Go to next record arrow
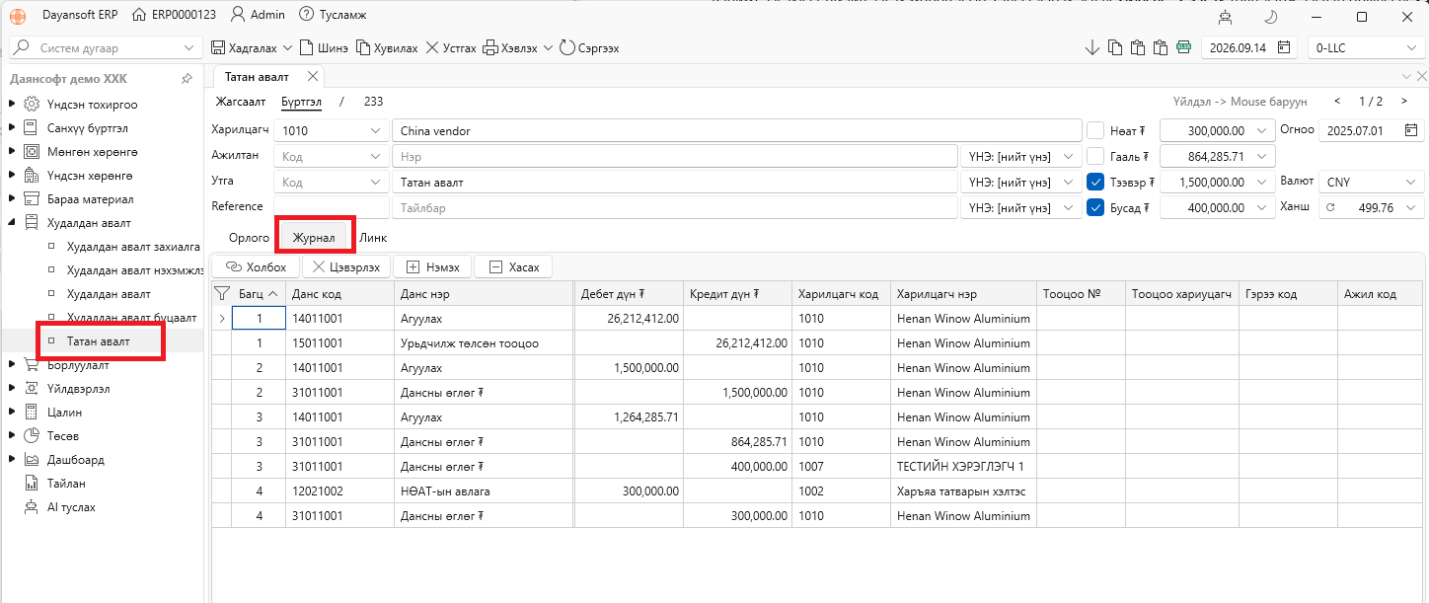The height and width of the screenshot is (603, 1429). pyautogui.click(x=1404, y=101)
